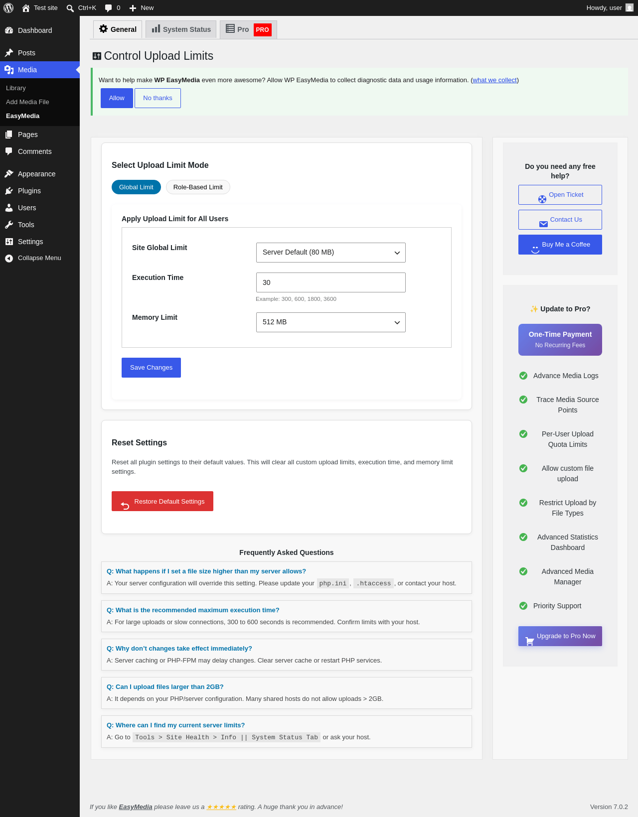Click Save Changes
The height and width of the screenshot is (817, 638).
tap(151, 368)
